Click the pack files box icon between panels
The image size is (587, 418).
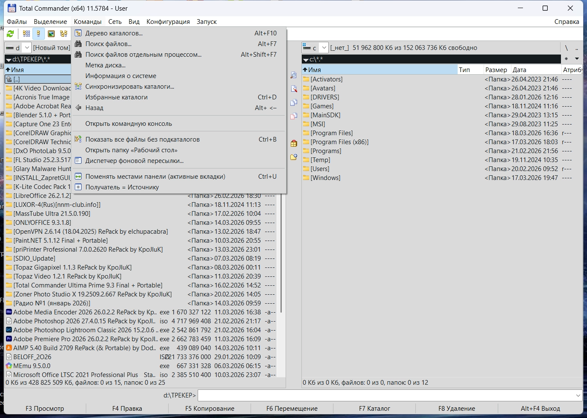click(x=294, y=143)
